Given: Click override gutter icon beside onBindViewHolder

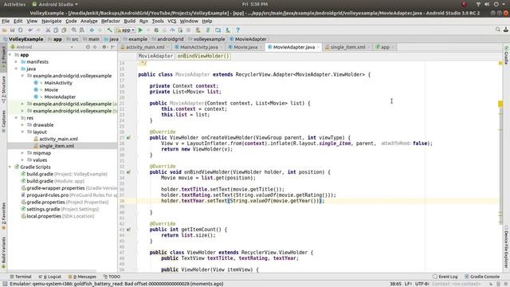Looking at the screenshot, I should [x=128, y=172].
